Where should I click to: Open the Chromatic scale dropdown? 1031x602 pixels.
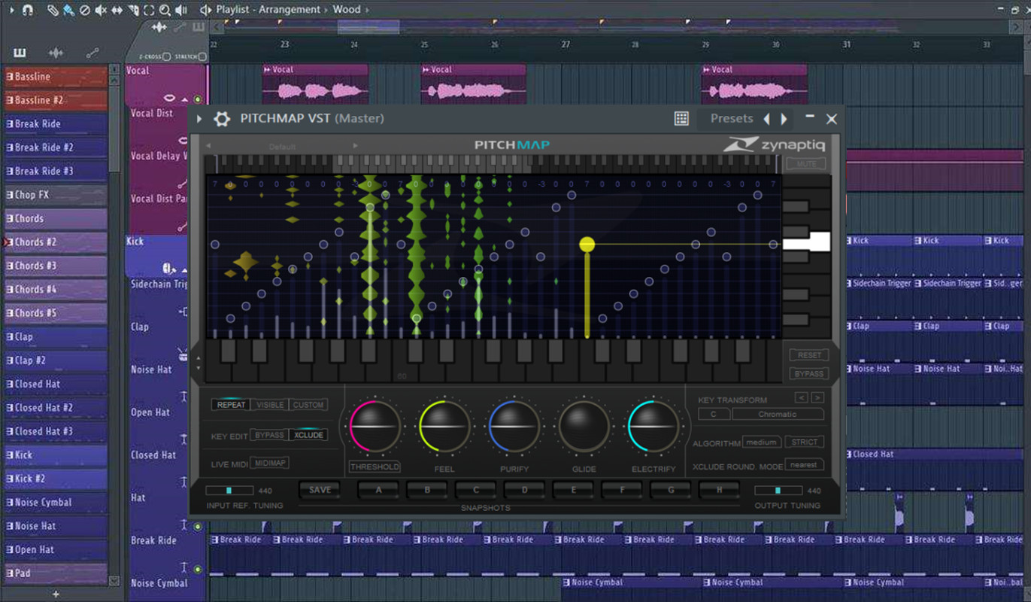tap(778, 414)
